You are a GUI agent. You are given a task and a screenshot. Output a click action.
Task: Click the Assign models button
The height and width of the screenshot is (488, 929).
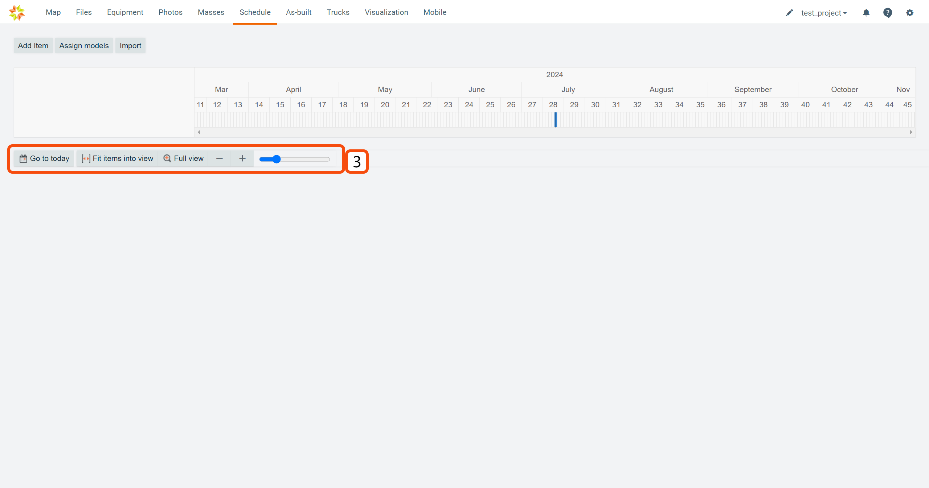click(x=84, y=46)
